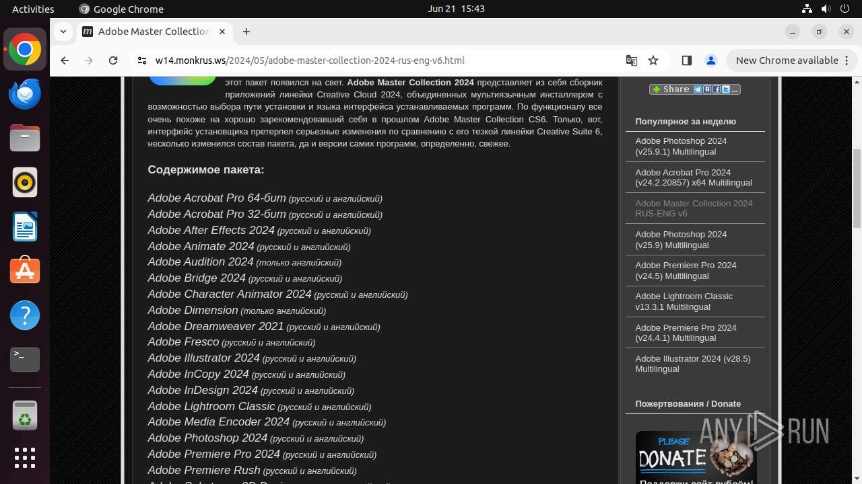Click Популярное за неделю sidebar heading

[x=686, y=122]
